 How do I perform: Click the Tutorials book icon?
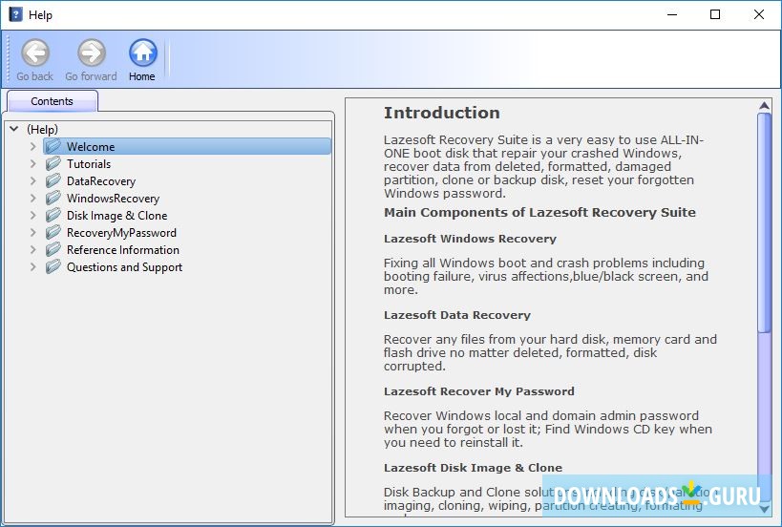53,163
